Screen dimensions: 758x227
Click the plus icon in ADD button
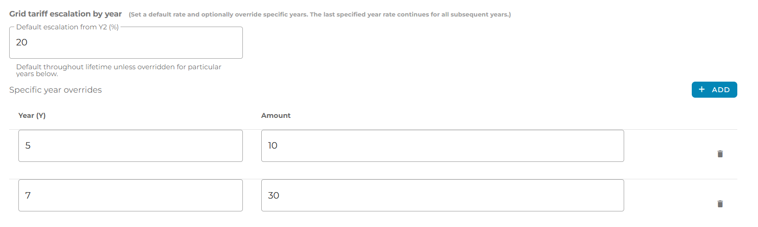point(701,89)
